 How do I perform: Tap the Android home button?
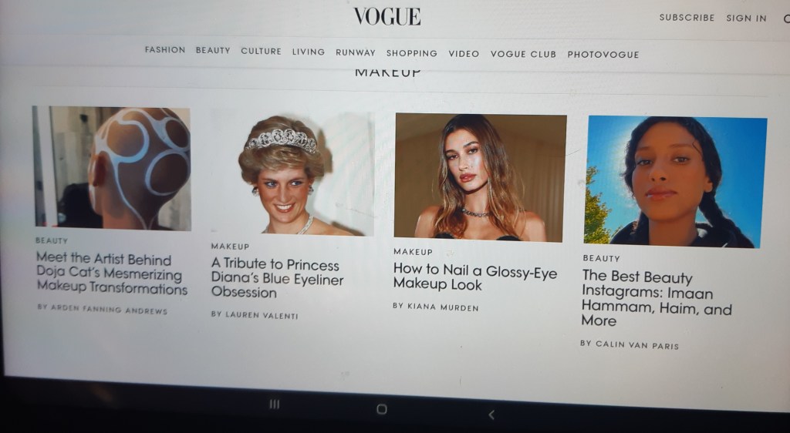[x=382, y=409]
